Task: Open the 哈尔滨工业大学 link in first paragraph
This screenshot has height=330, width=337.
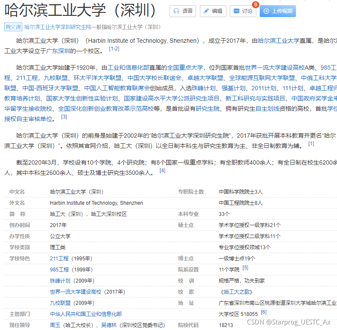Action: tap(278, 41)
